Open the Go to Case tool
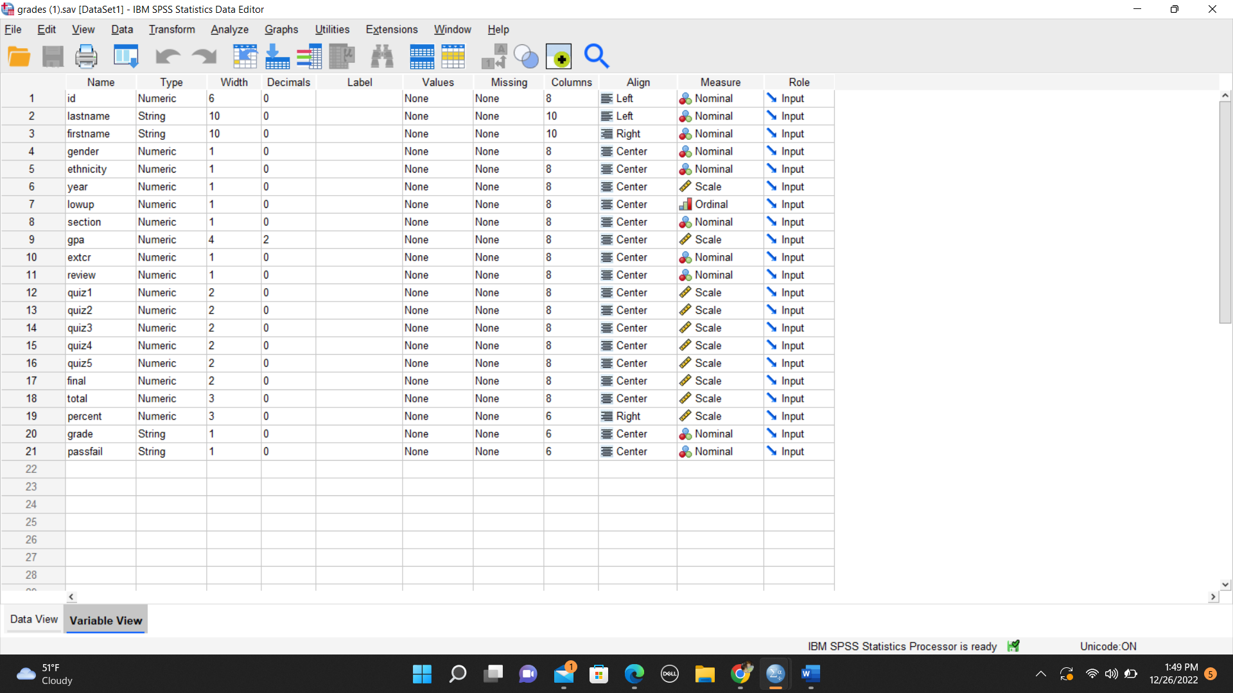Viewport: 1233px width, 693px height. 245,56
